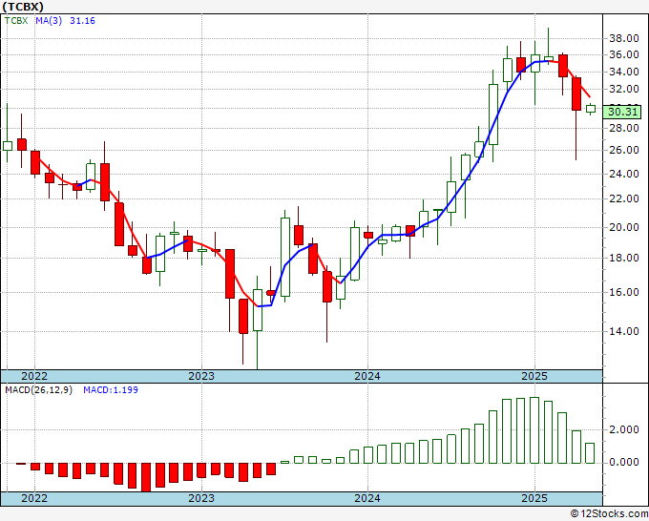Select the highlighted 30.31 current price tag
The width and height of the screenshot is (649, 521).
click(x=622, y=112)
